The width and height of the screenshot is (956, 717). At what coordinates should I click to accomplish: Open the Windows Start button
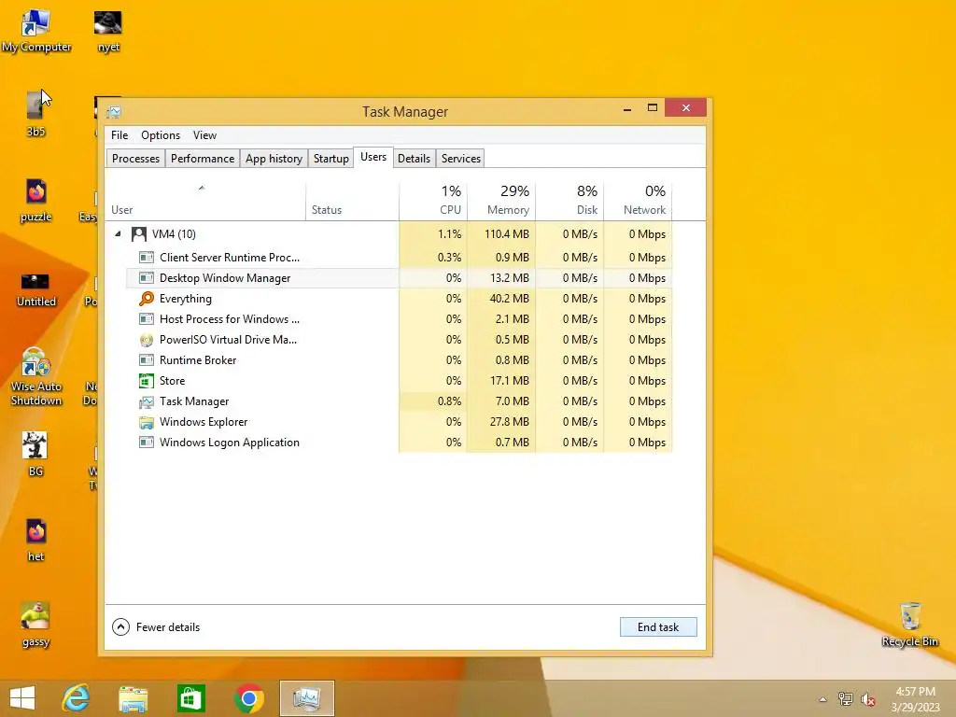[x=22, y=698]
